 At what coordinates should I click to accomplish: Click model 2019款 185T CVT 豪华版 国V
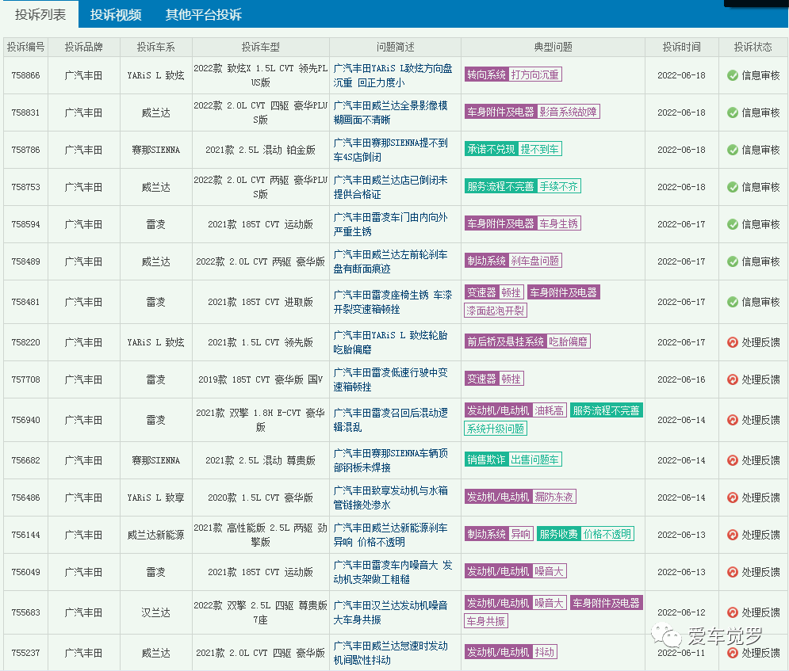pos(260,379)
